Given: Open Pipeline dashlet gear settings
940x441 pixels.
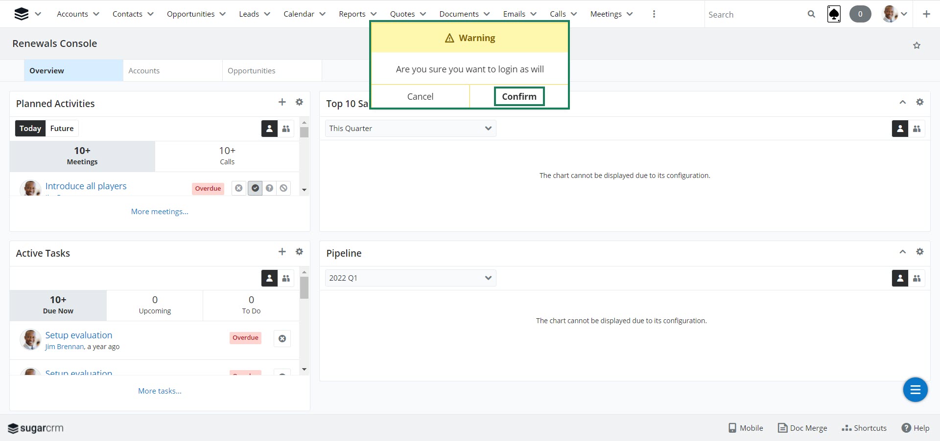Looking at the screenshot, I should click(x=920, y=252).
